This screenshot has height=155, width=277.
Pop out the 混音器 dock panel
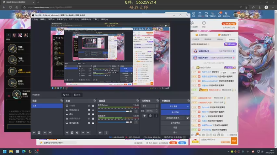[137, 101]
